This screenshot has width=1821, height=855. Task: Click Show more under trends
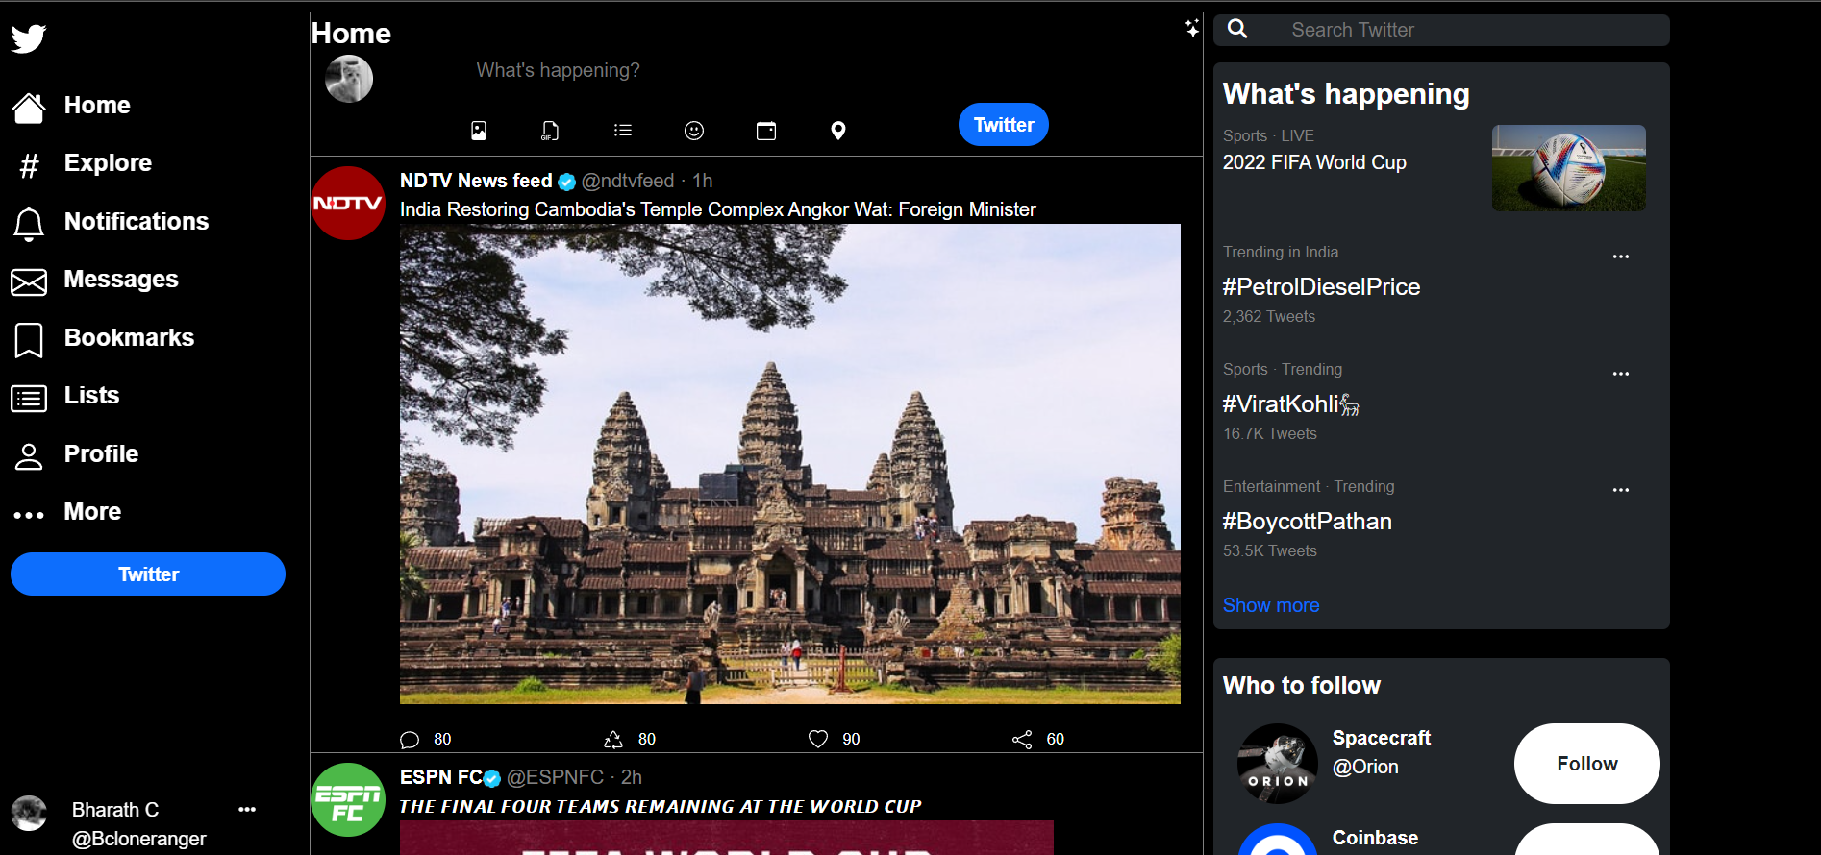coord(1271,605)
